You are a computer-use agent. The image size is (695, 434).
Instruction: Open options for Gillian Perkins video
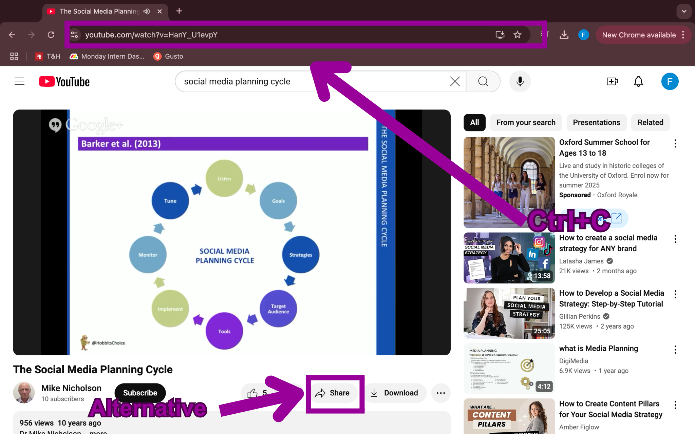675,295
